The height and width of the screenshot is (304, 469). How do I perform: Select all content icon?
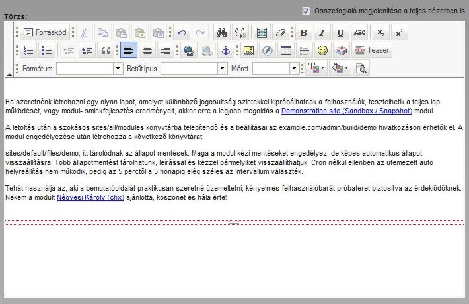point(262,32)
